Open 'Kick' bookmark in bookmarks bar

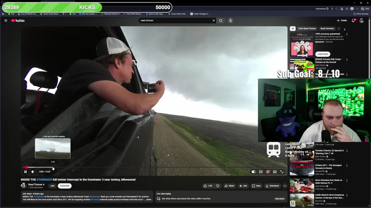(x=12, y=14)
